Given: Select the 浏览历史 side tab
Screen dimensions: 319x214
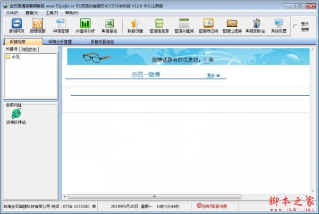Looking at the screenshot, I should 29,50.
